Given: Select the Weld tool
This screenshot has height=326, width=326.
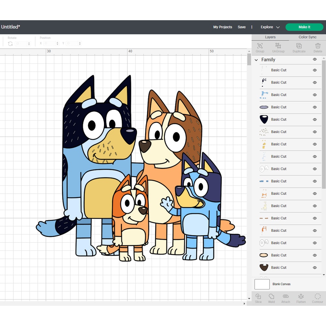Looking at the screenshot, I should pos(272,298).
